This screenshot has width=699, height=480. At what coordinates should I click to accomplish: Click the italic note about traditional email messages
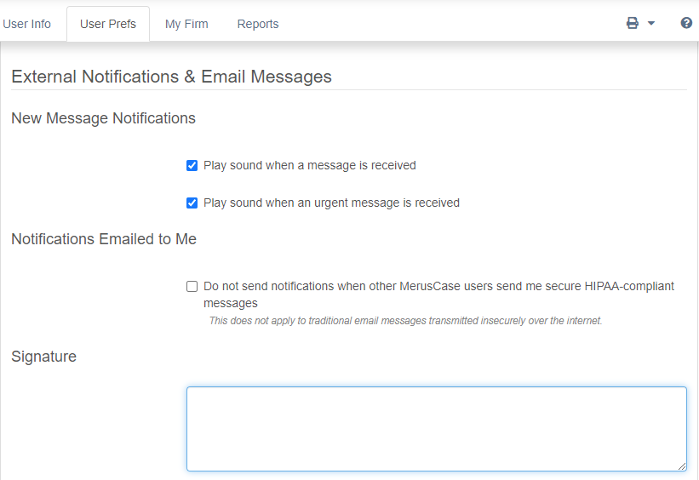405,321
